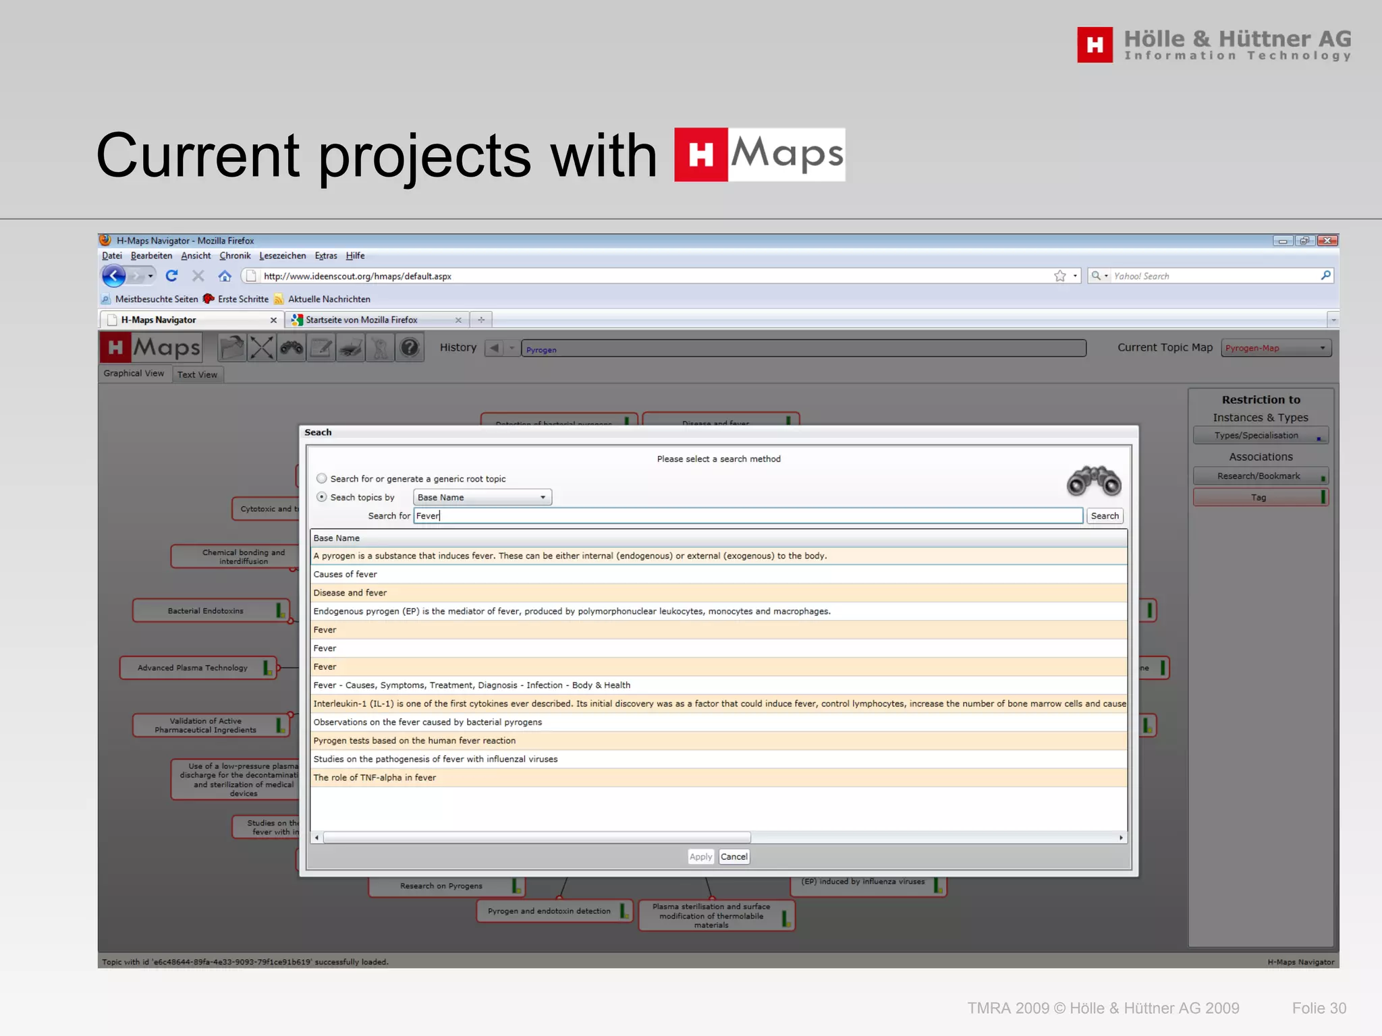The width and height of the screenshot is (1382, 1036).
Task: Select 'Pyrogen tests based on the human fever reaction'
Action: (x=719, y=741)
